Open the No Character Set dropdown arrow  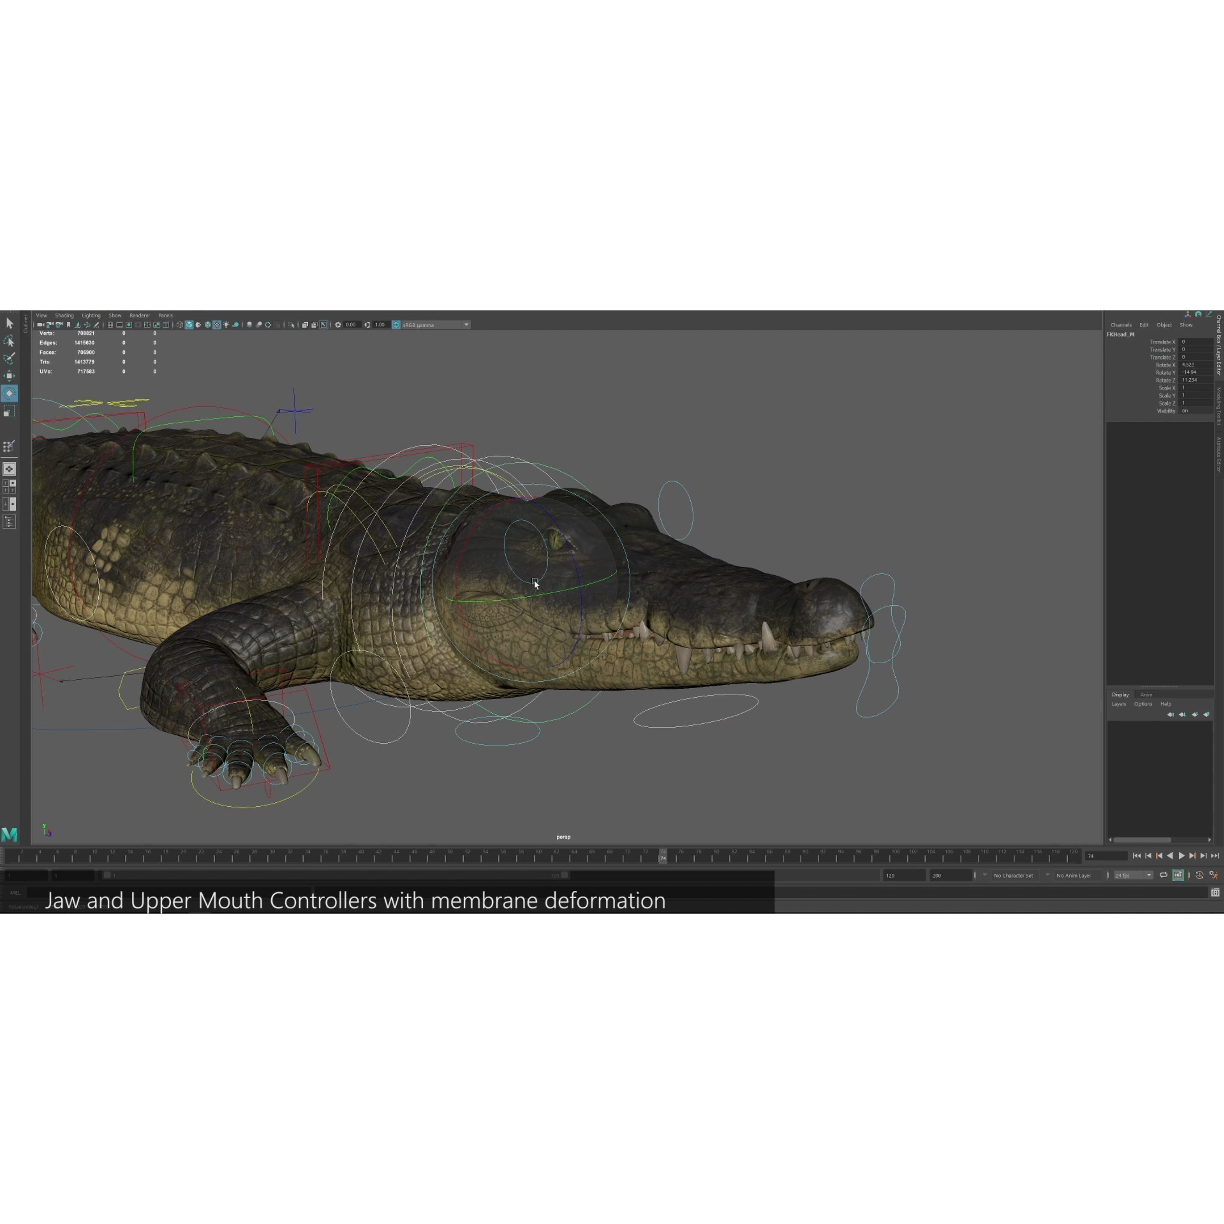tap(984, 875)
